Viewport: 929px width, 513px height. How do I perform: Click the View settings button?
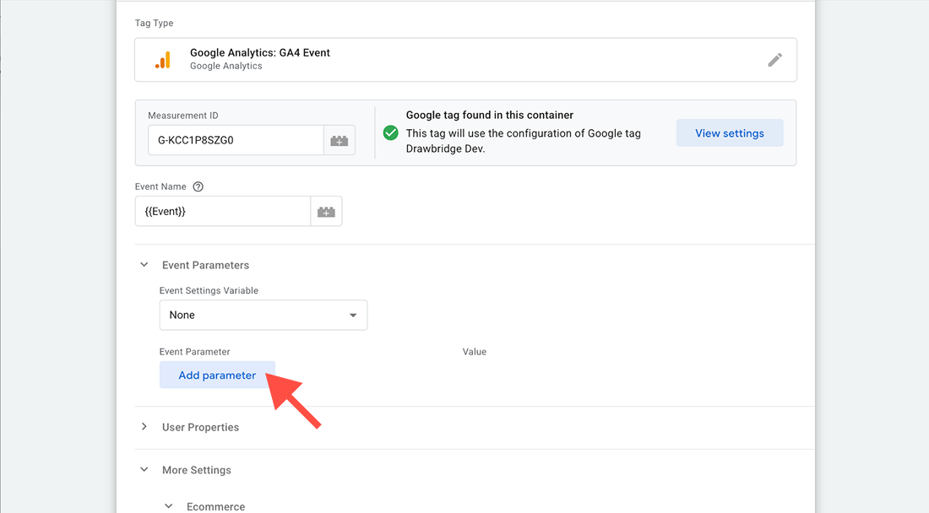click(x=730, y=133)
